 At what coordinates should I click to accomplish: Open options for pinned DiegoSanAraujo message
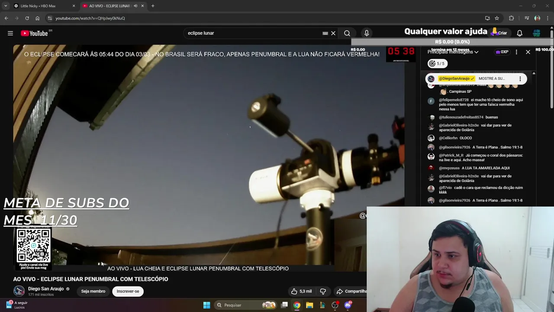[520, 79]
